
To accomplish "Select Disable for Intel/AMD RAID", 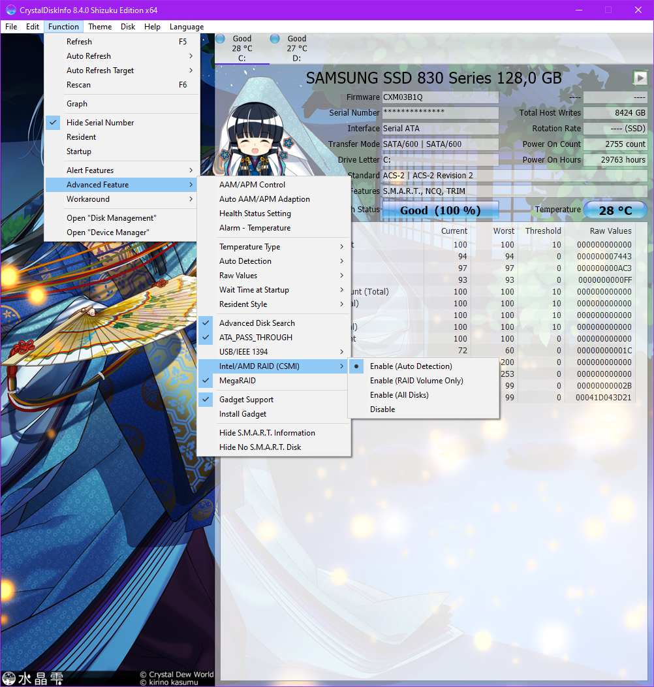I will 424,409.
